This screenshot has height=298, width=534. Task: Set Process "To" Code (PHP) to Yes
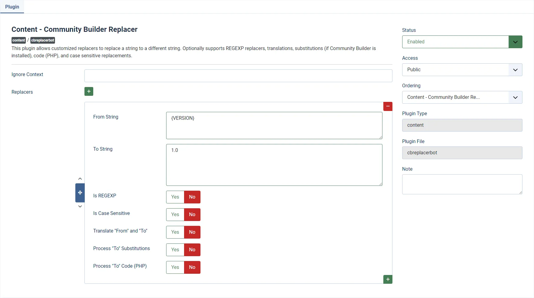coord(175,267)
